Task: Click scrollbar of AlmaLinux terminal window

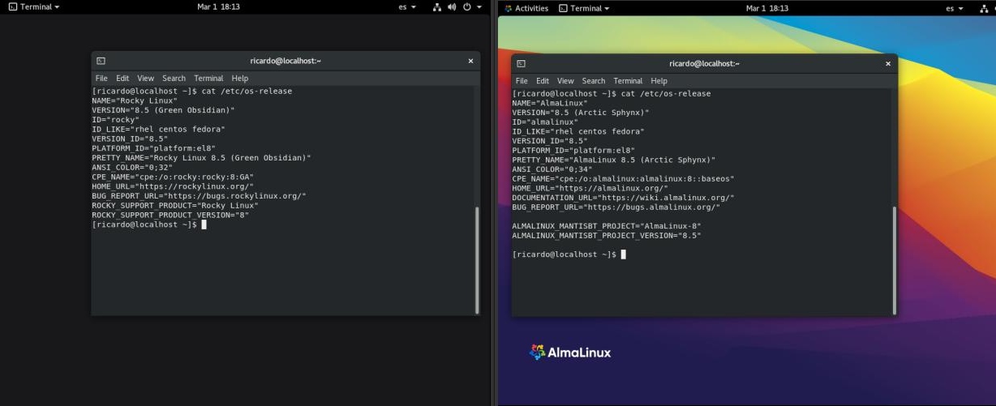Action: 895,259
